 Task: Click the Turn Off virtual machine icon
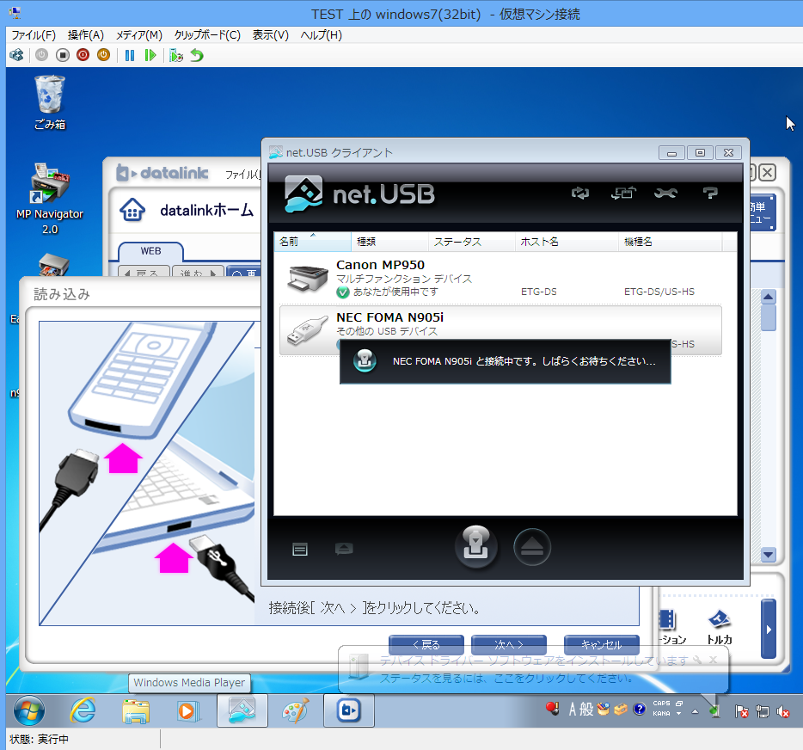pos(63,55)
